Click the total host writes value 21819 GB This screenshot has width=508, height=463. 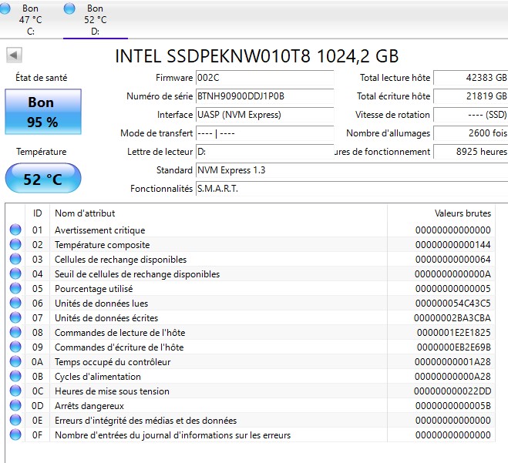[471, 96]
